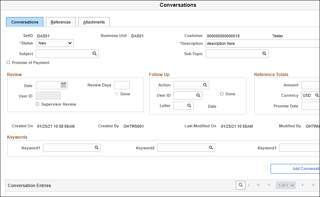
Task: Click the Keyword2 lookup icon
Action: (211, 148)
